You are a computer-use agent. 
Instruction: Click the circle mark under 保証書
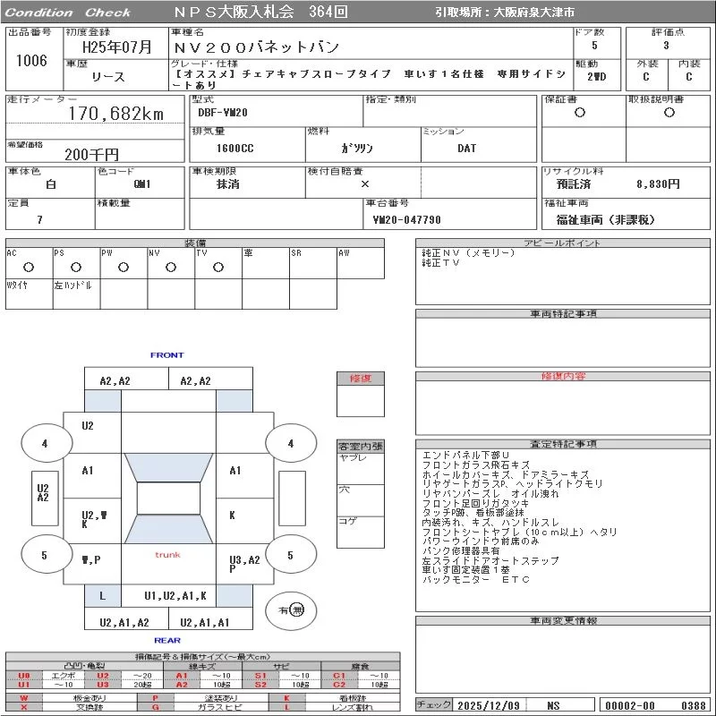(579, 113)
